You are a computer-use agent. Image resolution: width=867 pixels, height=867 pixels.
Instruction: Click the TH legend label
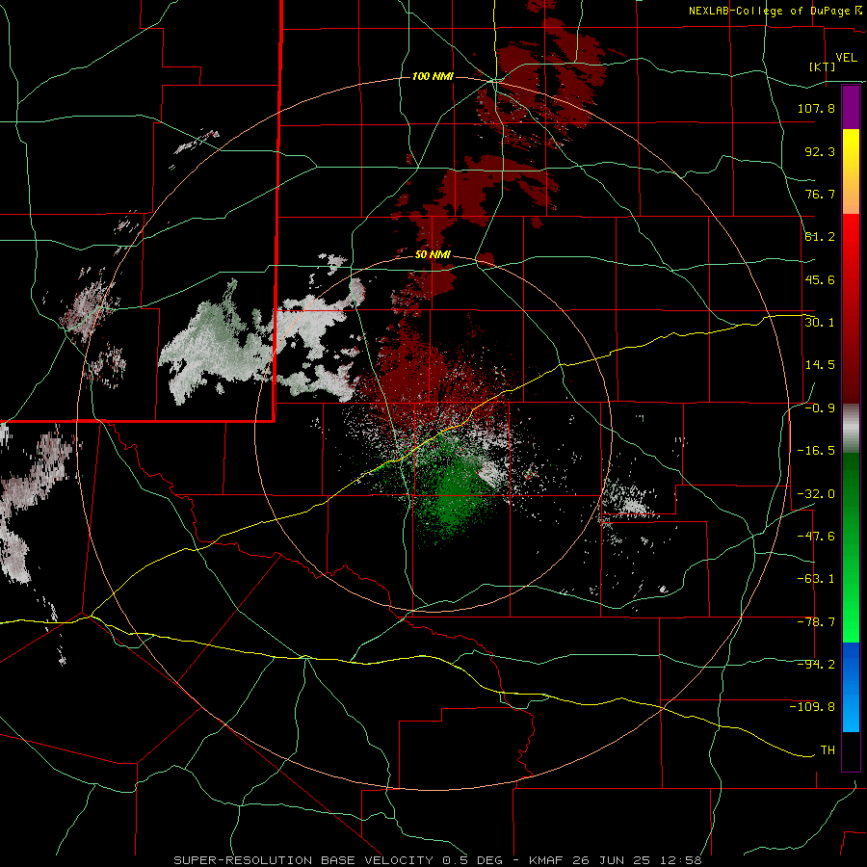pyautogui.click(x=828, y=750)
